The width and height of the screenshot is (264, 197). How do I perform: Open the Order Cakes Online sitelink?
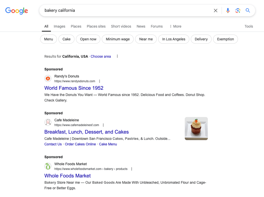(80, 144)
